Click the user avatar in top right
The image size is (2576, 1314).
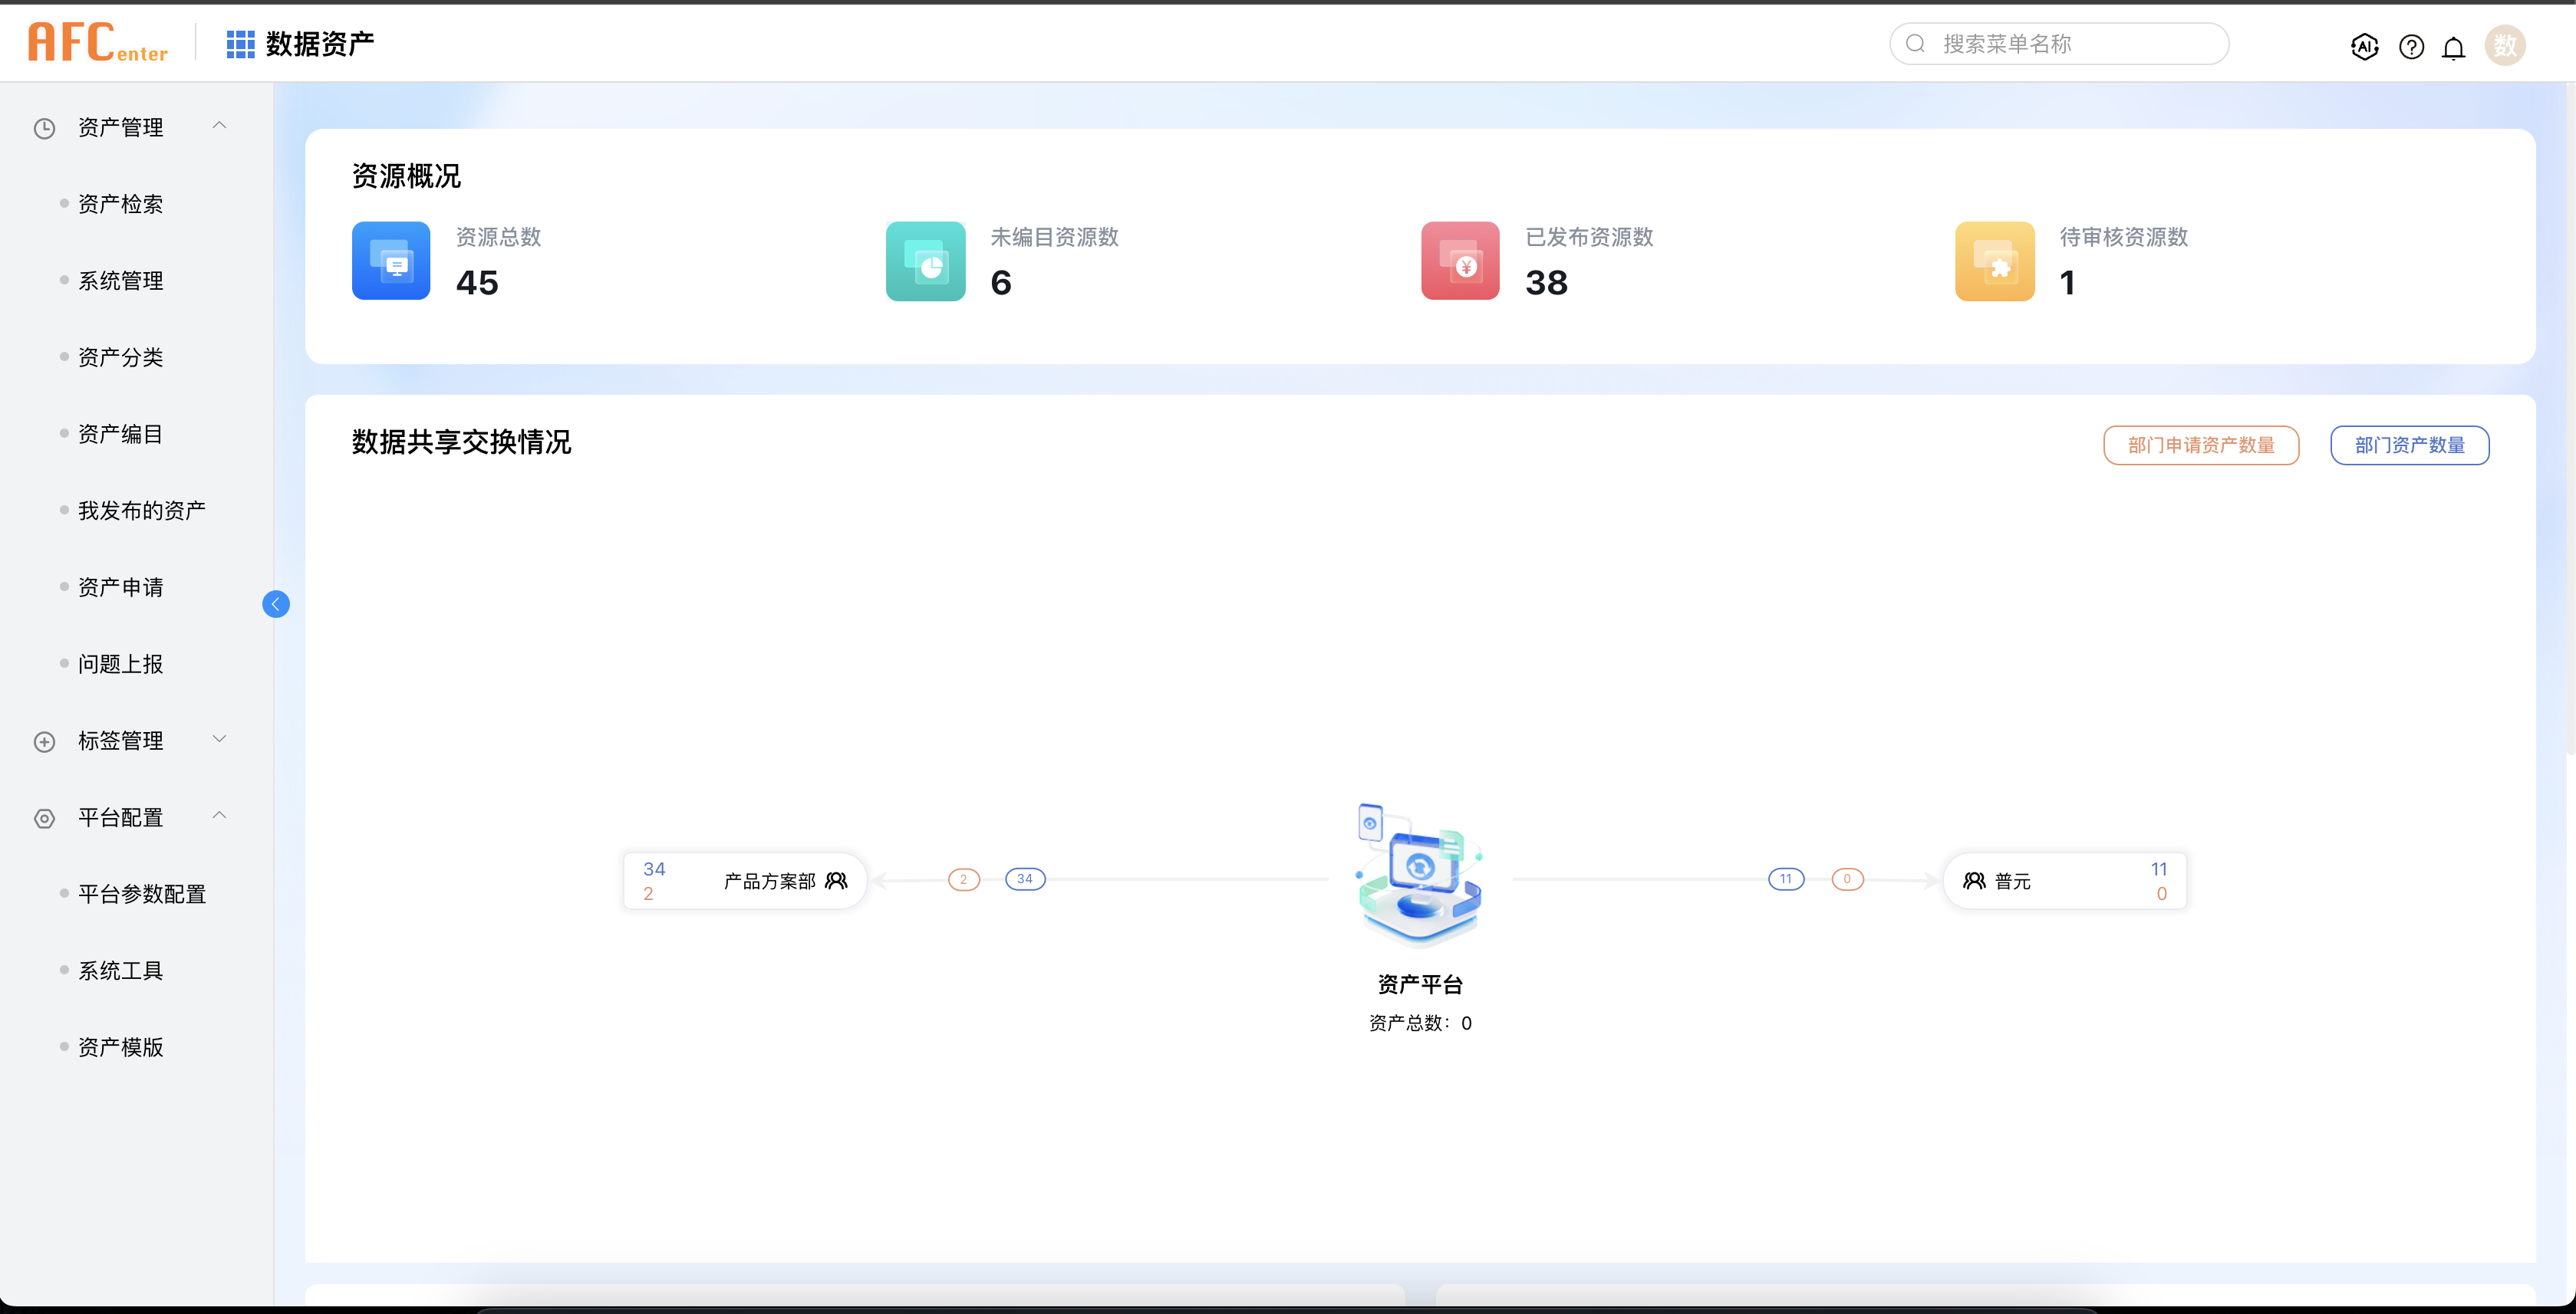(x=2504, y=46)
